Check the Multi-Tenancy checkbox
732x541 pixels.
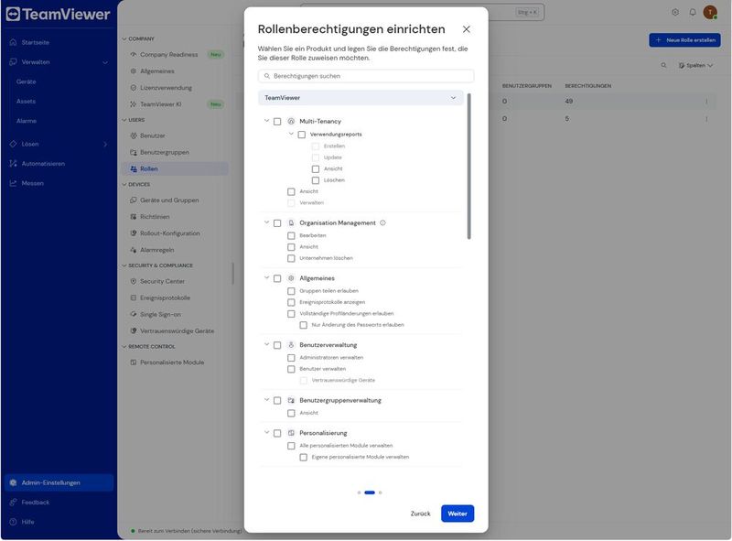click(x=277, y=122)
